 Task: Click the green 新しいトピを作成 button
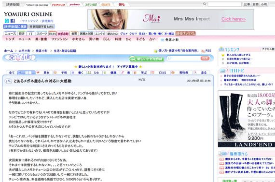click(147, 59)
